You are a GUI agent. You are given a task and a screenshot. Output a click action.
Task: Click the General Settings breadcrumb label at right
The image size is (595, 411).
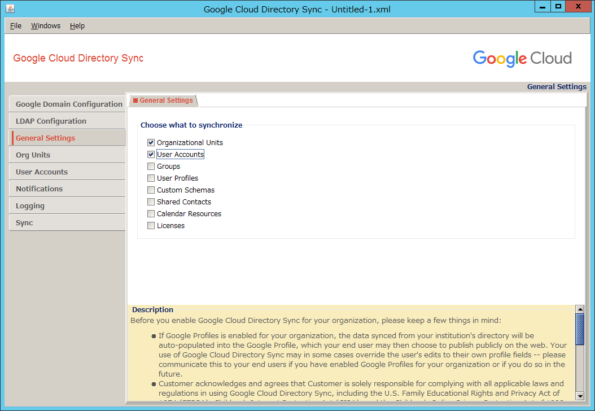pos(557,86)
